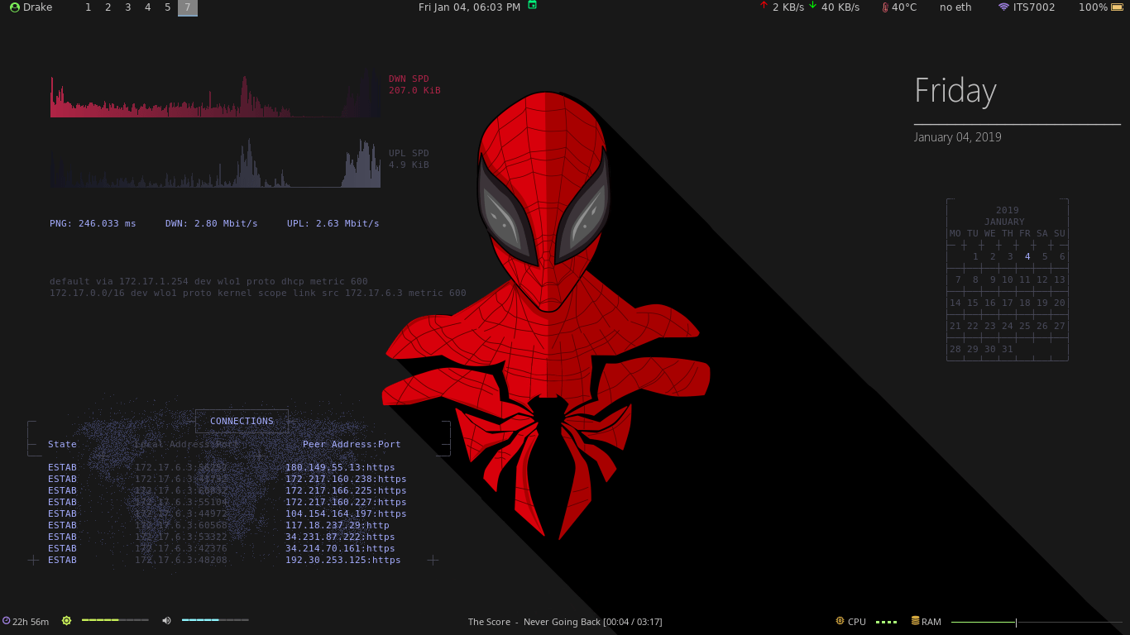Select today's date, January 4, on the calendar
The image size is (1130, 635).
pyautogui.click(x=1026, y=256)
